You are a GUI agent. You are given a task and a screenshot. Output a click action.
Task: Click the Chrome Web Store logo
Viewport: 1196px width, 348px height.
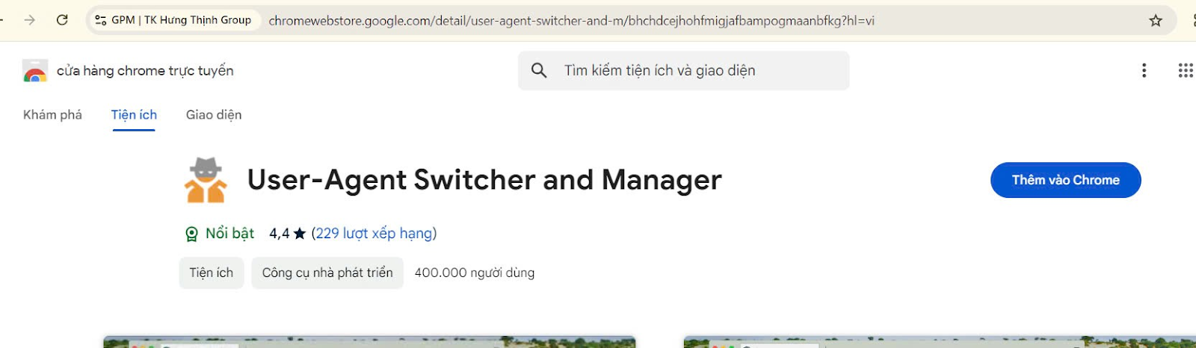(x=35, y=71)
